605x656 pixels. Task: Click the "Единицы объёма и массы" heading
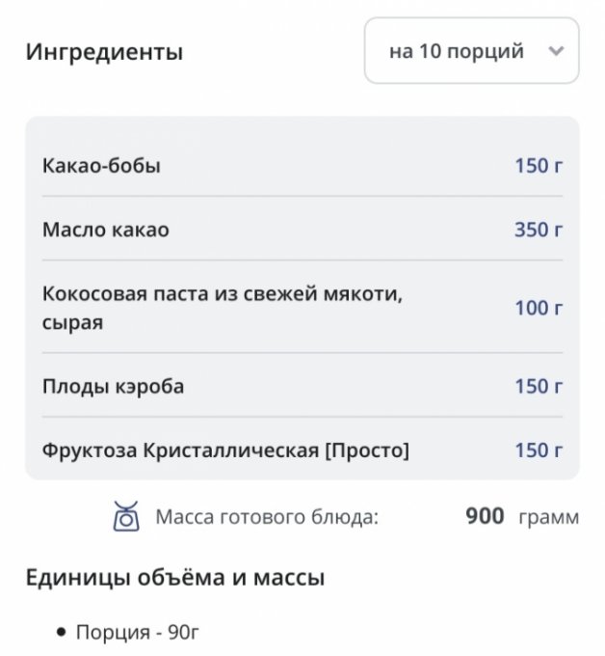tap(174, 579)
